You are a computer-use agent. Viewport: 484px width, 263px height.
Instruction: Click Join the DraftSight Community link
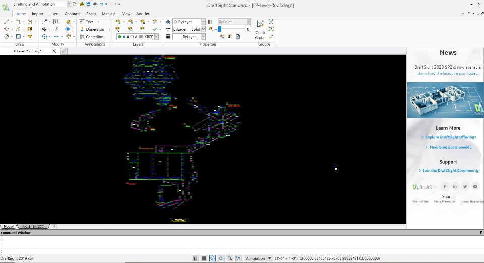[x=450, y=170]
